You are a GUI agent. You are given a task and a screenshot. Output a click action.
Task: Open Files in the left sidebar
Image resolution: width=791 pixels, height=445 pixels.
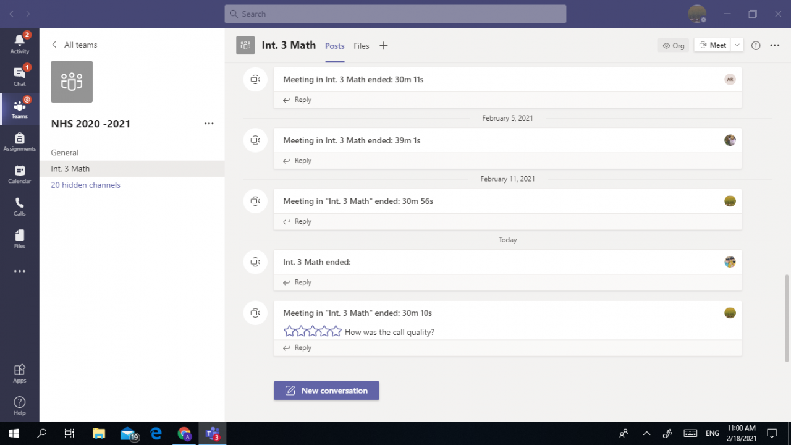pyautogui.click(x=20, y=239)
